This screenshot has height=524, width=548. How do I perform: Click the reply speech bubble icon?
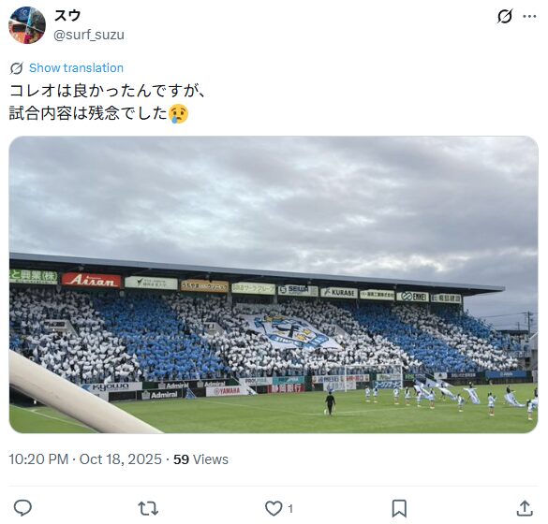22,508
